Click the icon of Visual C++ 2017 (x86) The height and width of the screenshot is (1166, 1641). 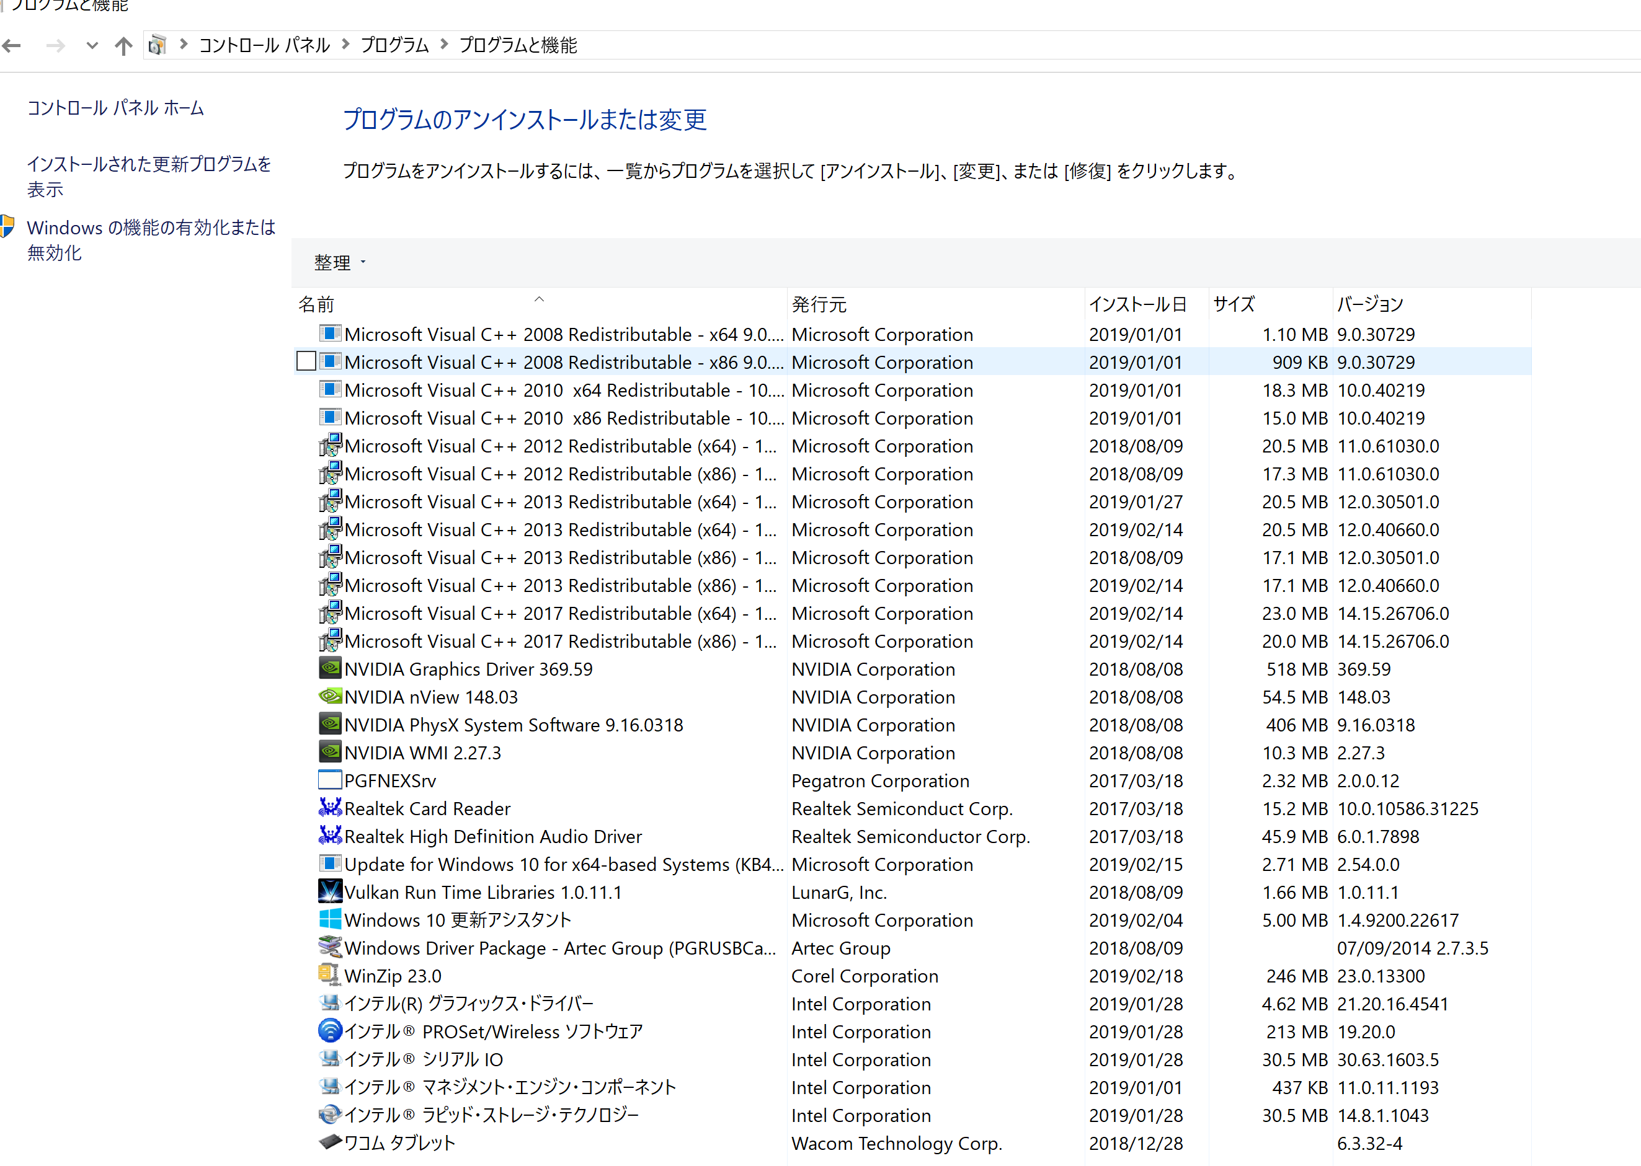(330, 640)
